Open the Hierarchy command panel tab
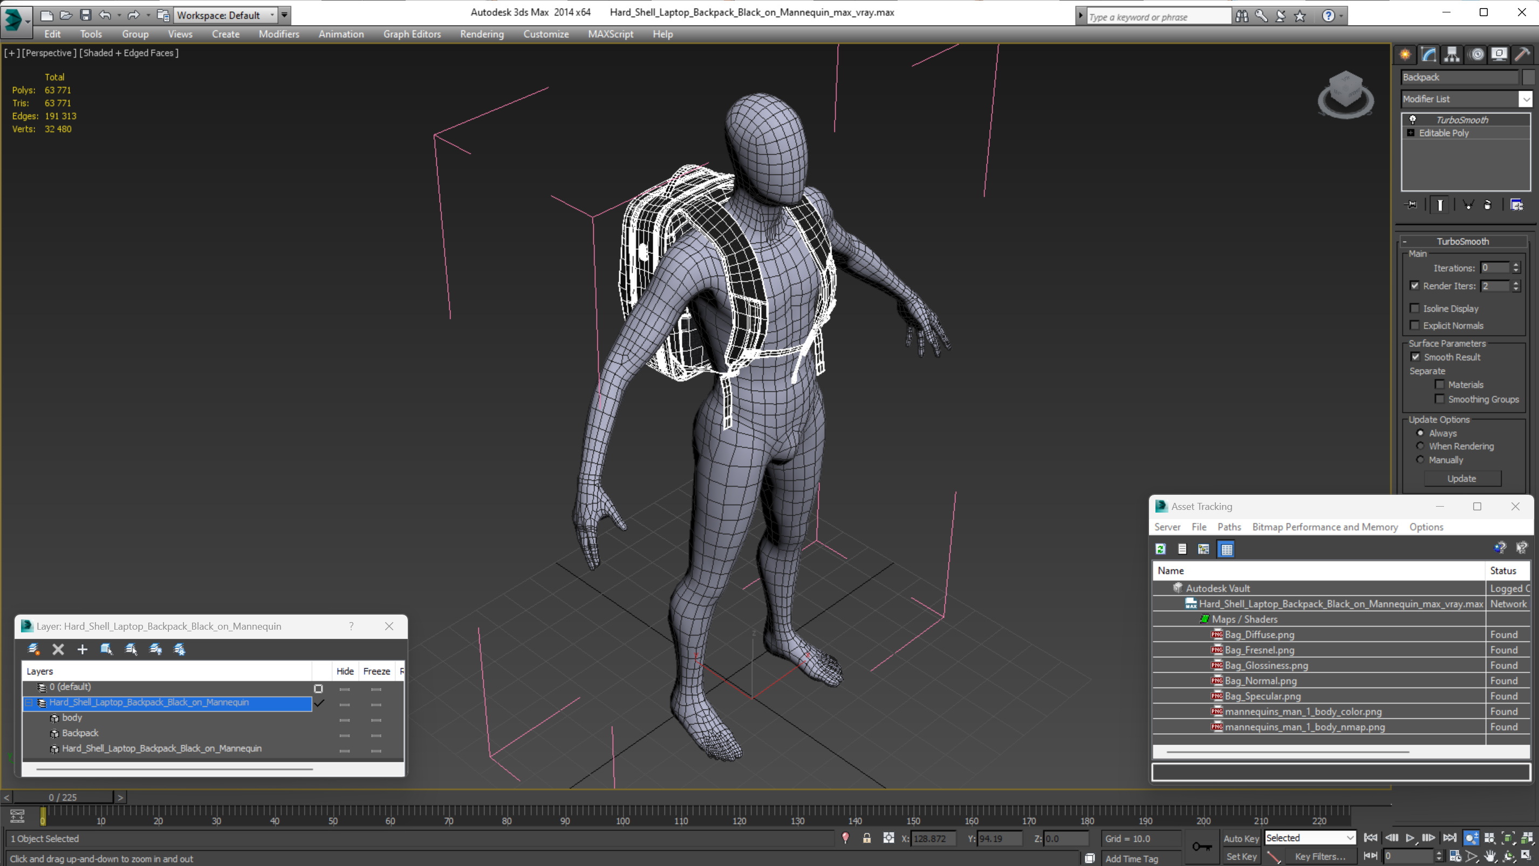 (1452, 55)
